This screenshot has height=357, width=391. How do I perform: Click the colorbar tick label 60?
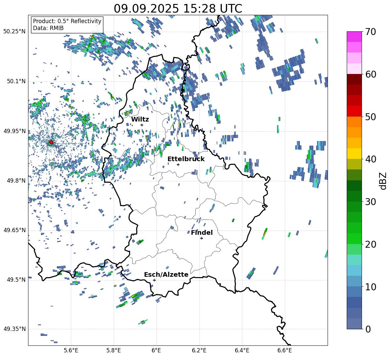point(371,74)
